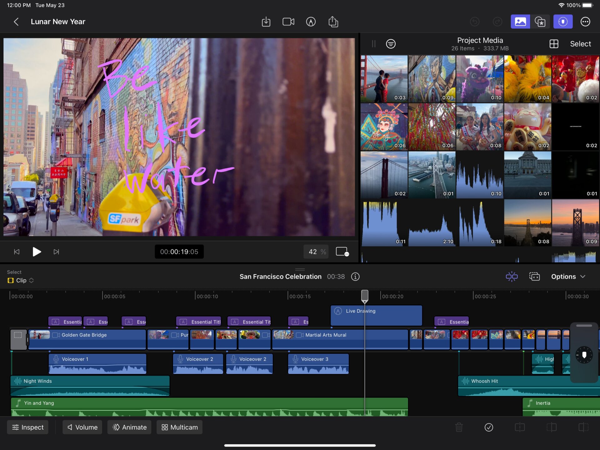Open the camera capture icon
Image resolution: width=600 pixels, height=450 pixels.
288,21
